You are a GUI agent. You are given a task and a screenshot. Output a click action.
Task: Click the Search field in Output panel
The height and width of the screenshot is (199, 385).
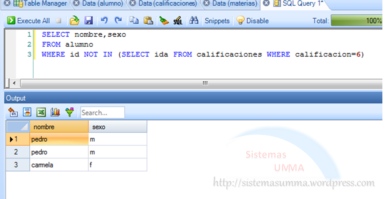(x=102, y=112)
